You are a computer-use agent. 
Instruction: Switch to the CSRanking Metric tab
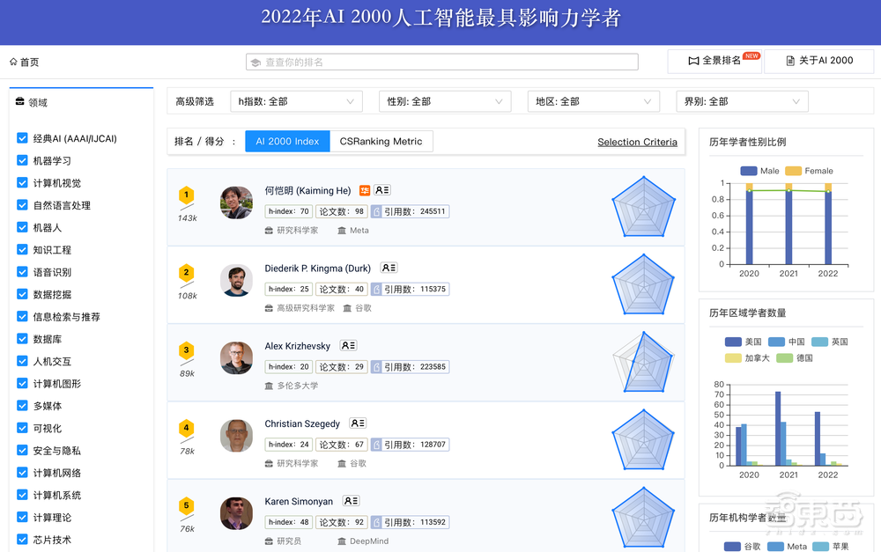[x=381, y=141]
